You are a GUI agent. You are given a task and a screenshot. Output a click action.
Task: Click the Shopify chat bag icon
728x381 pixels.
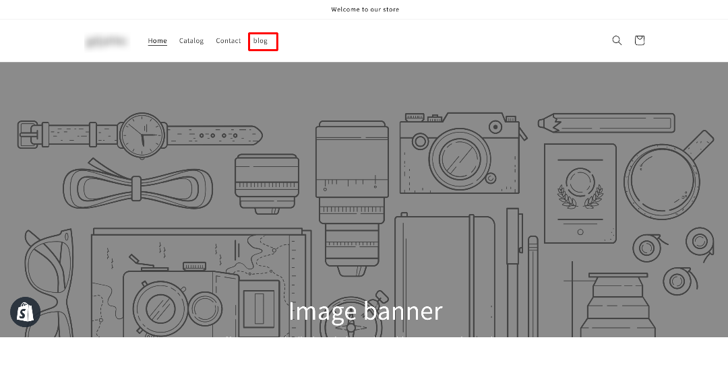[25, 312]
